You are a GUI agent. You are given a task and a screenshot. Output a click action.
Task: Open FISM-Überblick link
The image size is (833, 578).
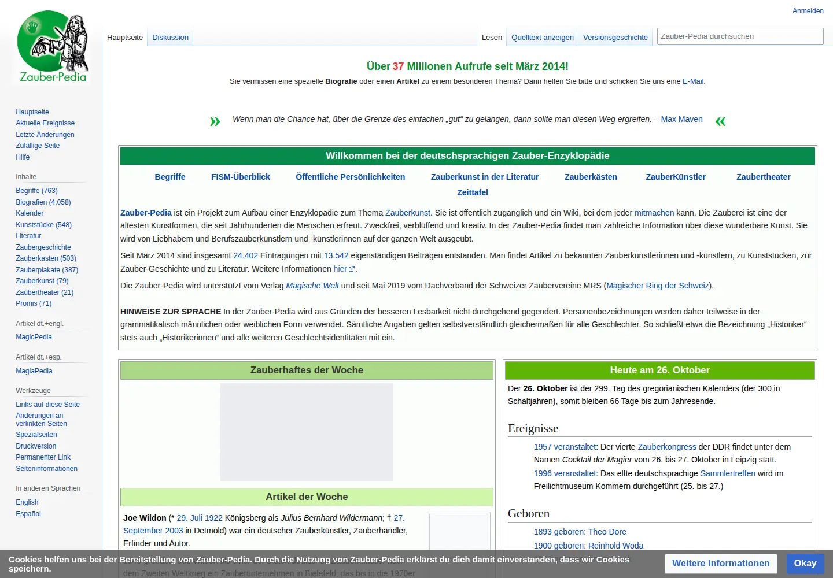tap(241, 177)
